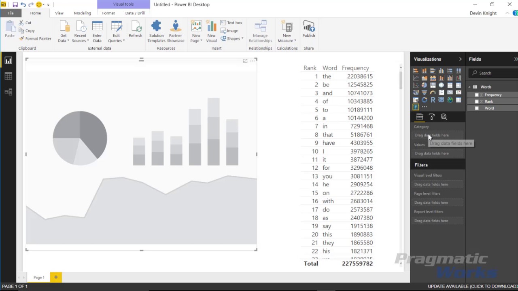
Task: Open the Recent Sources dropdown
Action: [x=80, y=38]
